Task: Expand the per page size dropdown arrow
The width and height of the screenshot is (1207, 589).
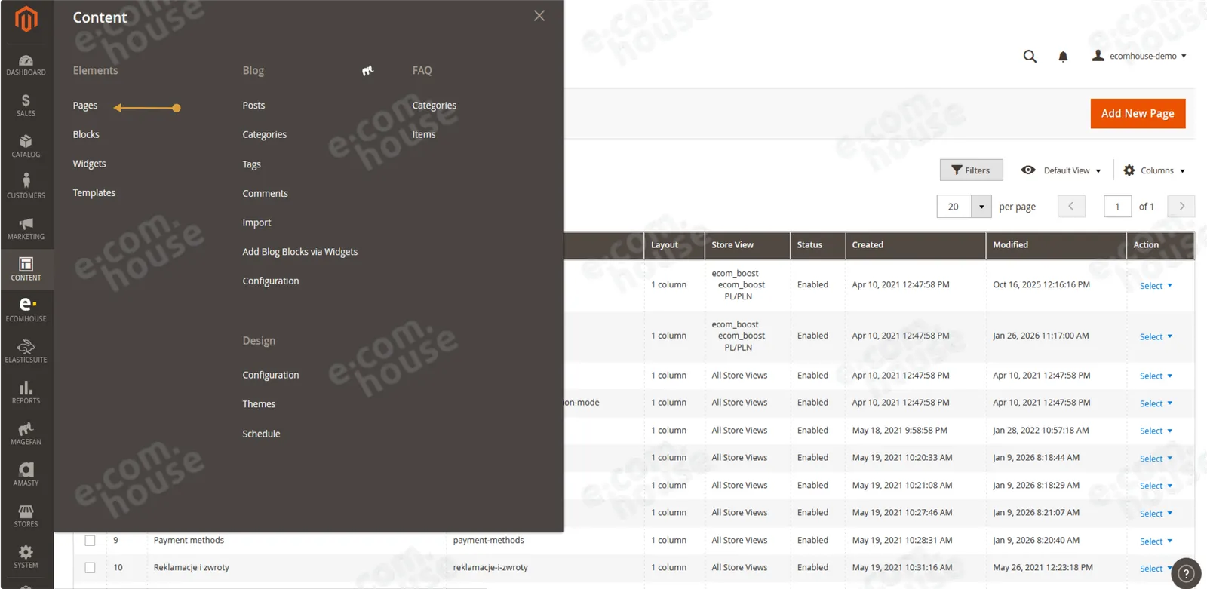Action: click(981, 207)
